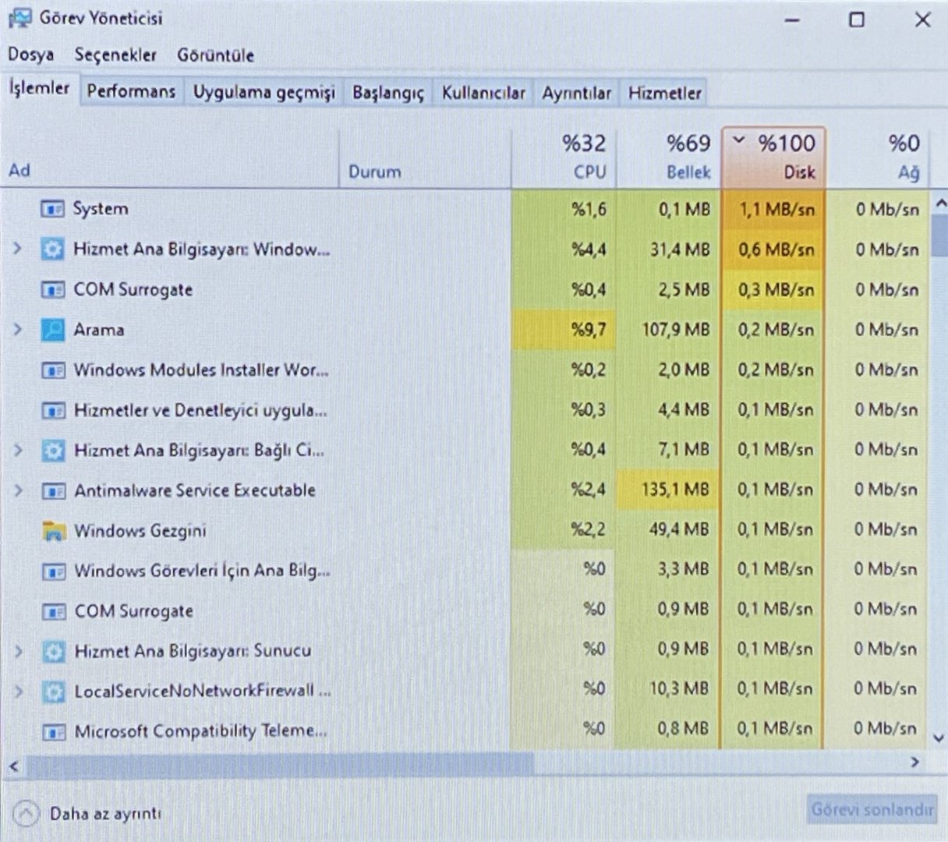The width and height of the screenshot is (948, 842).
Task: Expand the LocalServiceNoNetworkFirewall row
Action: pos(17,692)
